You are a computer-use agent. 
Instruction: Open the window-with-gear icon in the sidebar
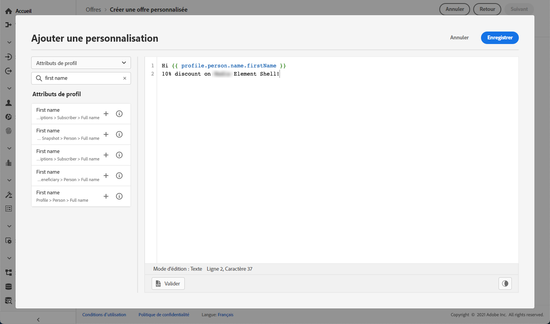9,241
